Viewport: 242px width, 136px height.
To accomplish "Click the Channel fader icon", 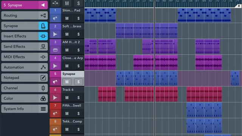I will [43, 88].
